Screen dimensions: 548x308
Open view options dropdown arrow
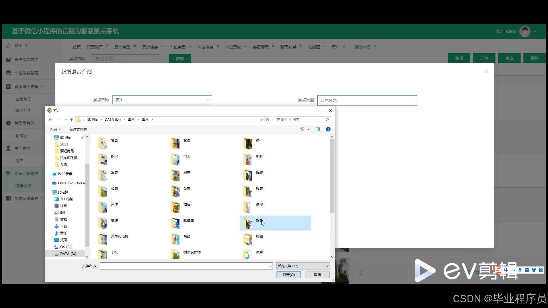point(308,129)
